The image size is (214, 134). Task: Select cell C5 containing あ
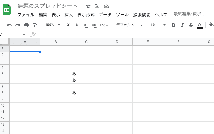coord(86,74)
